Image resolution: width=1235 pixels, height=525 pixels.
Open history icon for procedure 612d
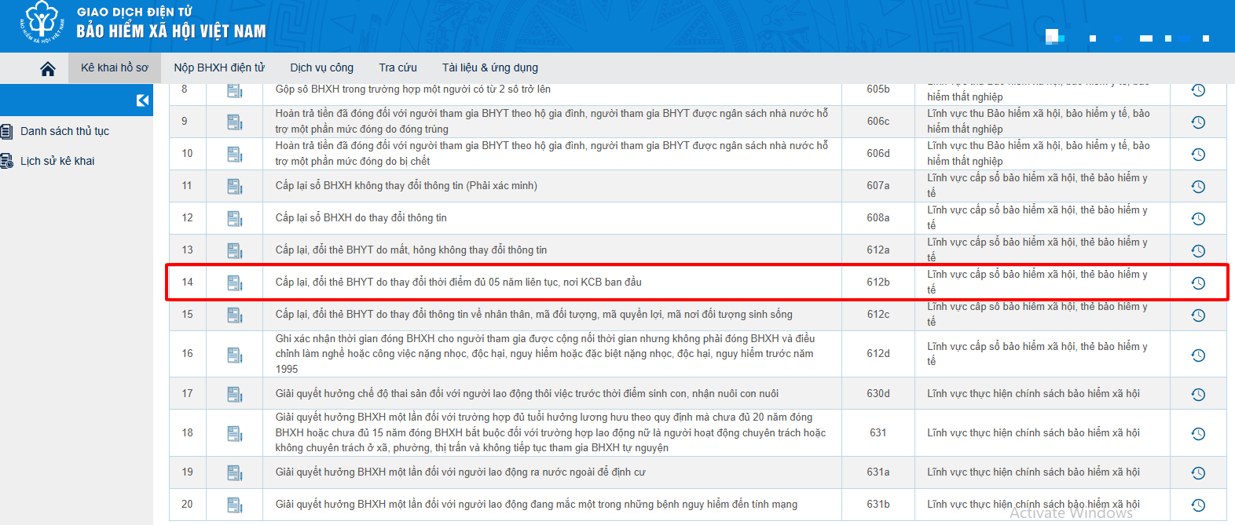pos(1197,355)
